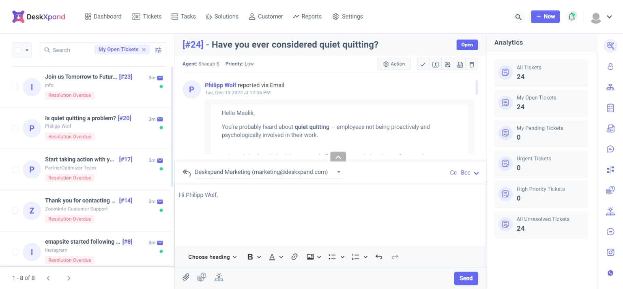Open the font color picker

[x=276, y=257]
